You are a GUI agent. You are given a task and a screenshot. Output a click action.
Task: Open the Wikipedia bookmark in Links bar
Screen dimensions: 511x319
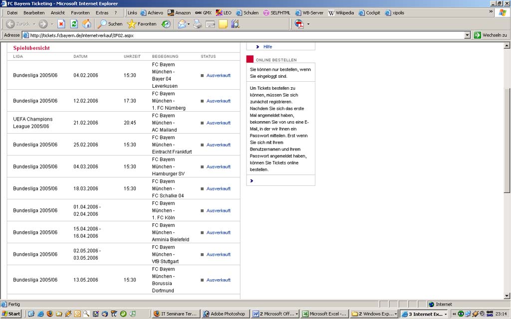[341, 12]
